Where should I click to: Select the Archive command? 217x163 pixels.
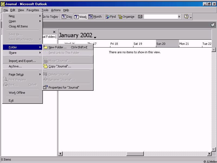(23, 66)
